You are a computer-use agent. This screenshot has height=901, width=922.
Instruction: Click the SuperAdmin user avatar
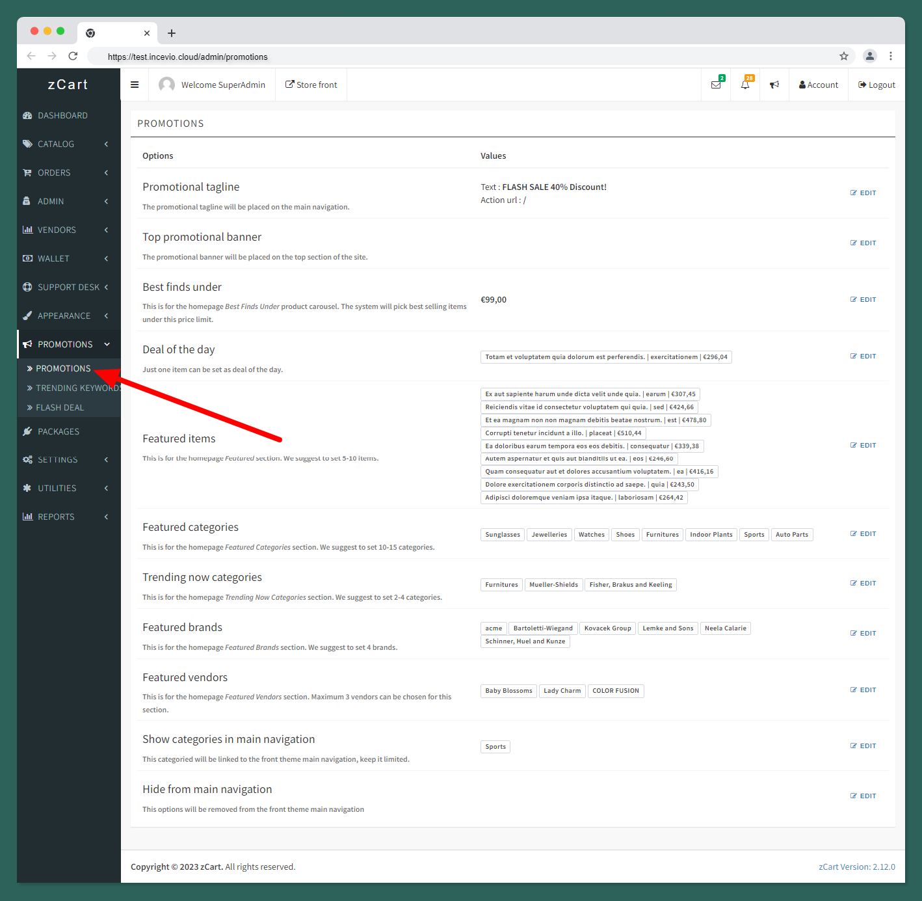tap(167, 85)
